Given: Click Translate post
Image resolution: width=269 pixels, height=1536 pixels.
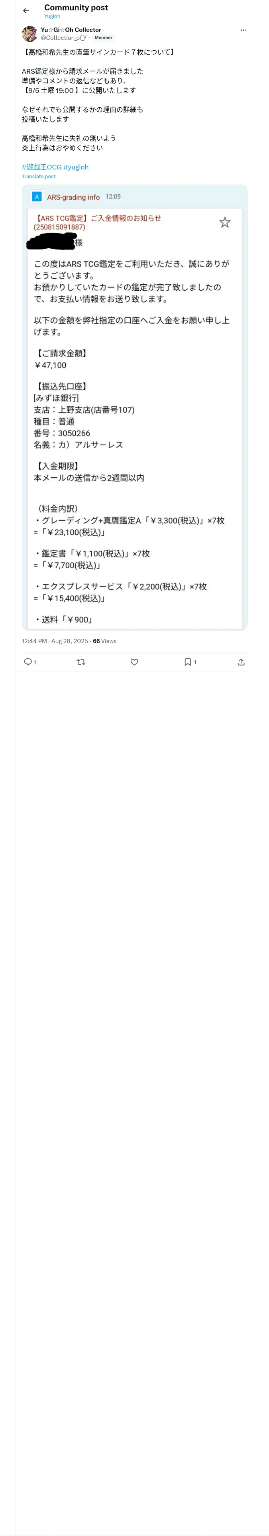Looking at the screenshot, I should coord(39,177).
